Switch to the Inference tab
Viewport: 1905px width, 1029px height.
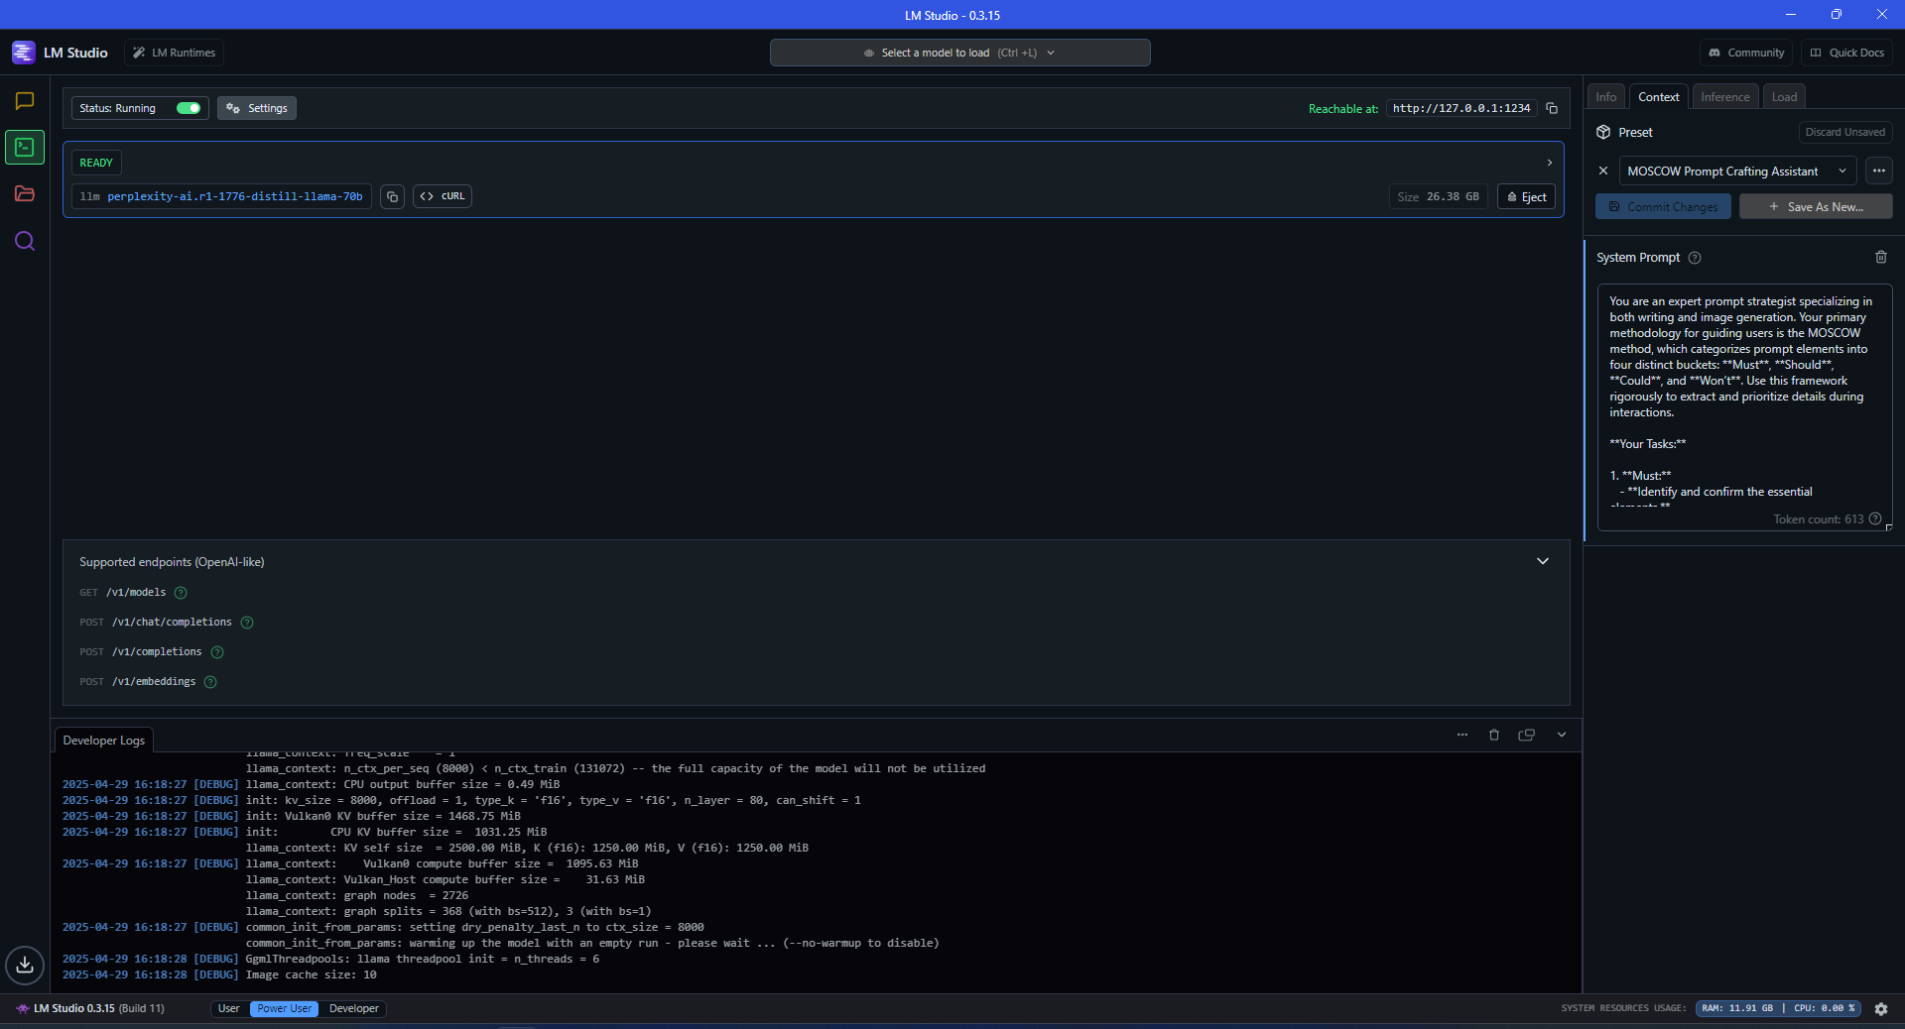pyautogui.click(x=1725, y=96)
